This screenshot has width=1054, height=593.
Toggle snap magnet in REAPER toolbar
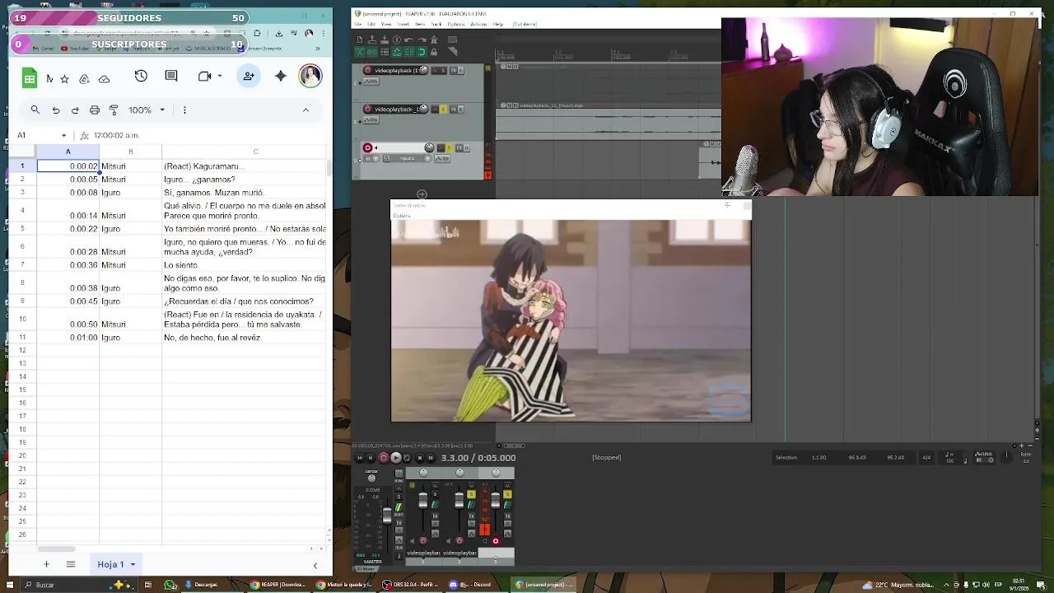click(422, 52)
